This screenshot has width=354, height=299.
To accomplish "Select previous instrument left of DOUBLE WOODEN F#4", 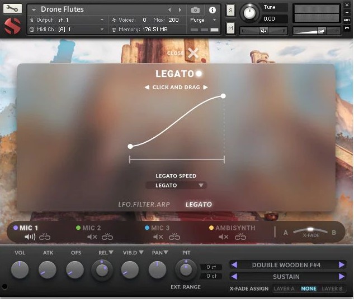I will point(234,265).
